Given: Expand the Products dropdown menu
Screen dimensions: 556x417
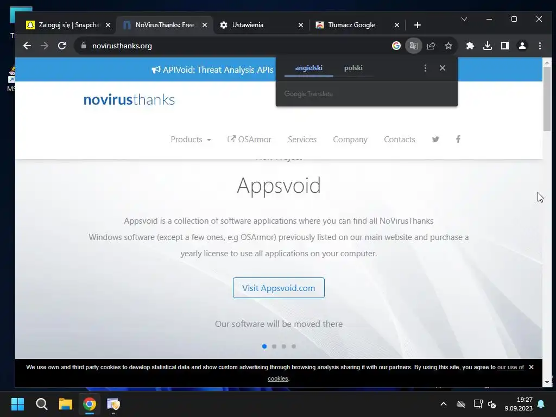Looking at the screenshot, I should pyautogui.click(x=191, y=140).
